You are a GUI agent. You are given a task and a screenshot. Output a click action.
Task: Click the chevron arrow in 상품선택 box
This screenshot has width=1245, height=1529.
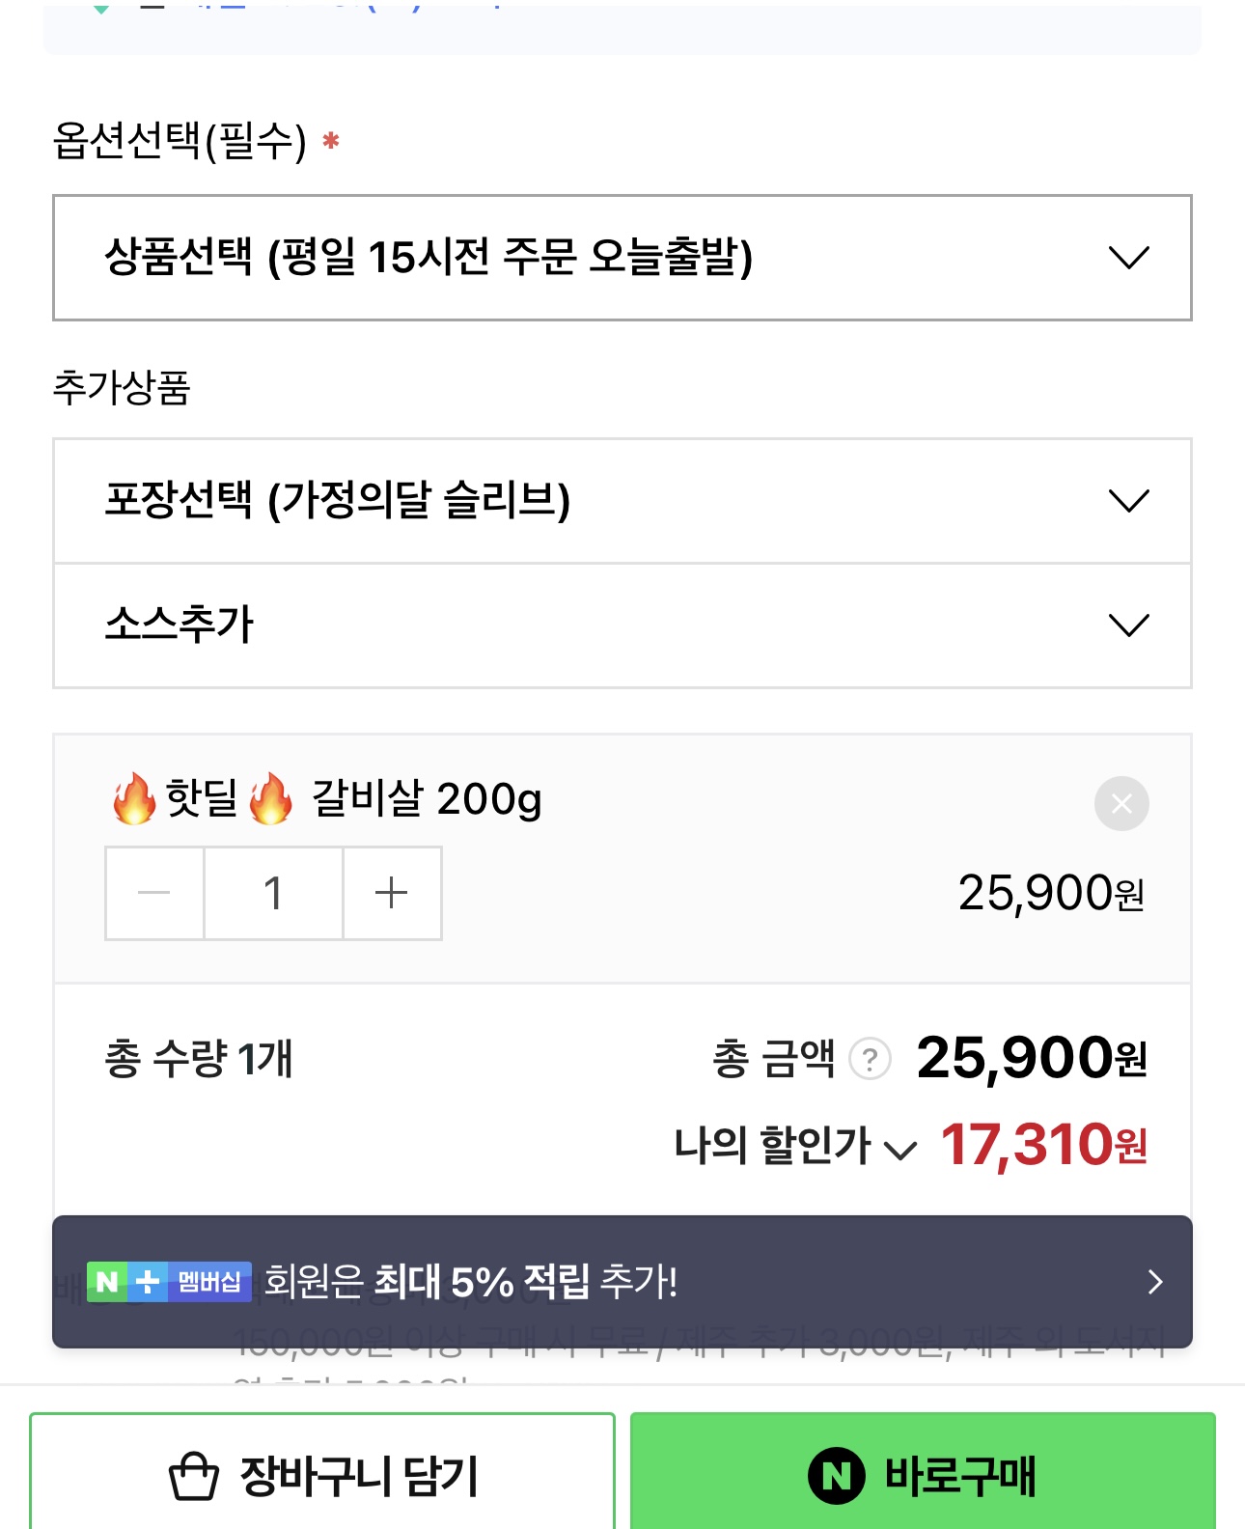(x=1128, y=258)
